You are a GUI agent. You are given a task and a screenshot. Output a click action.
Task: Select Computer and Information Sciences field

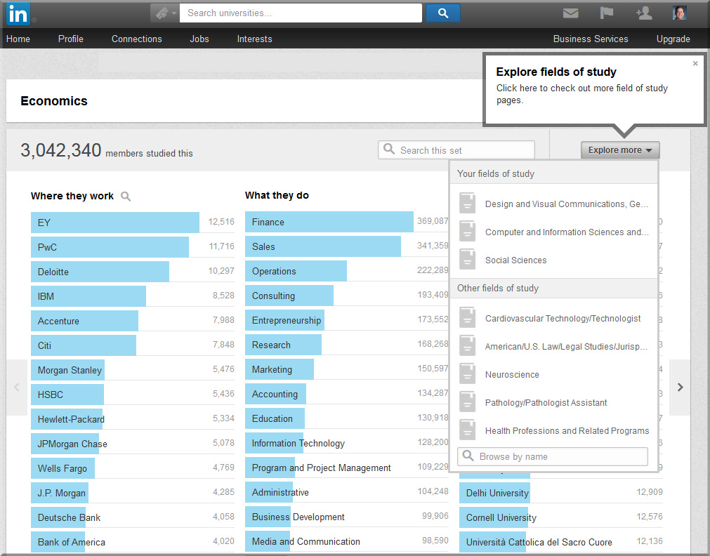click(x=567, y=232)
